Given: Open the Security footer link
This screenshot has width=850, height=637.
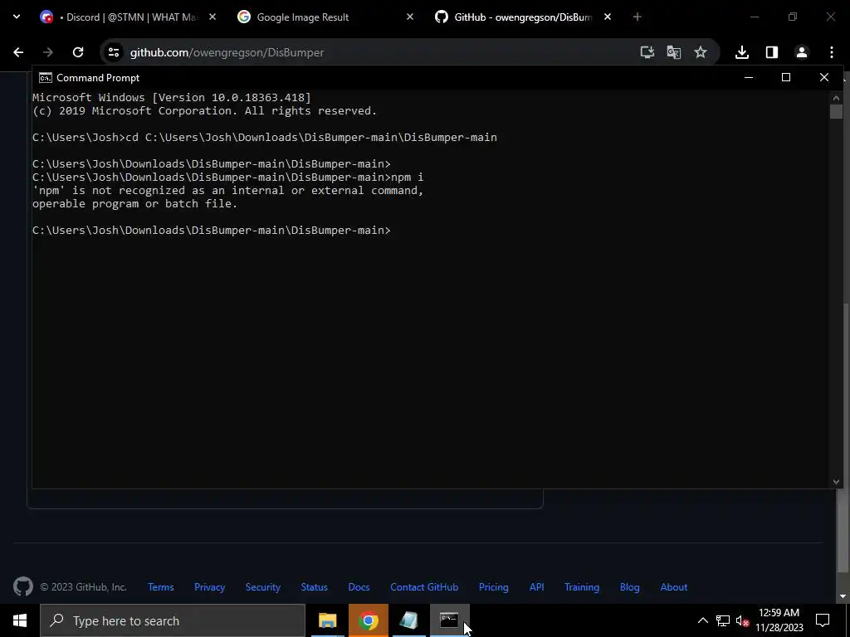Looking at the screenshot, I should point(263,587).
